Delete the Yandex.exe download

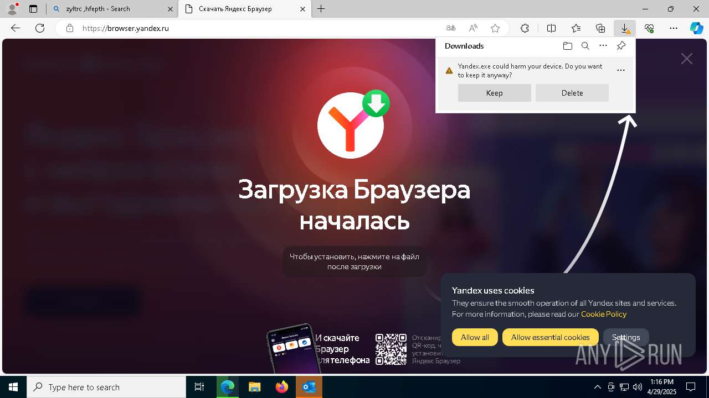(572, 93)
